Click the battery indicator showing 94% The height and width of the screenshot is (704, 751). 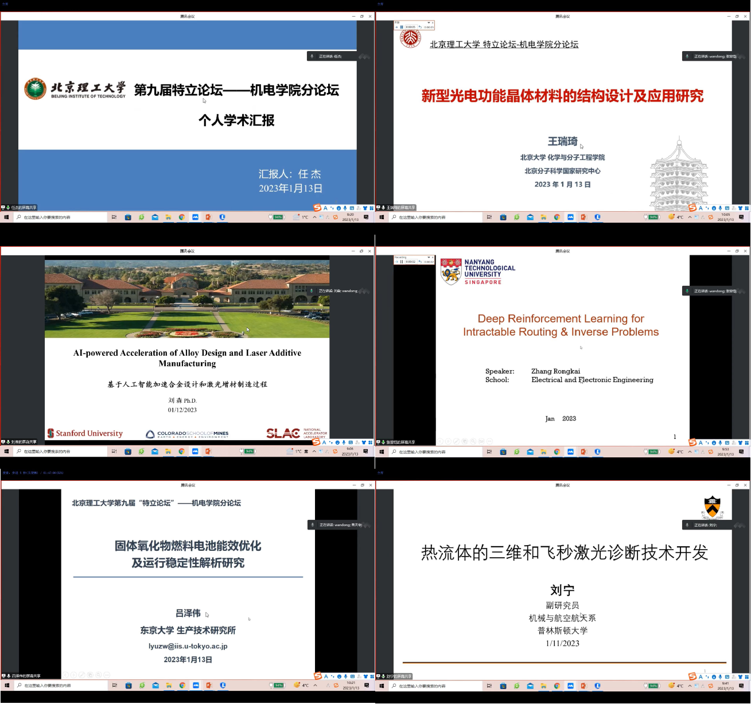coord(278,217)
